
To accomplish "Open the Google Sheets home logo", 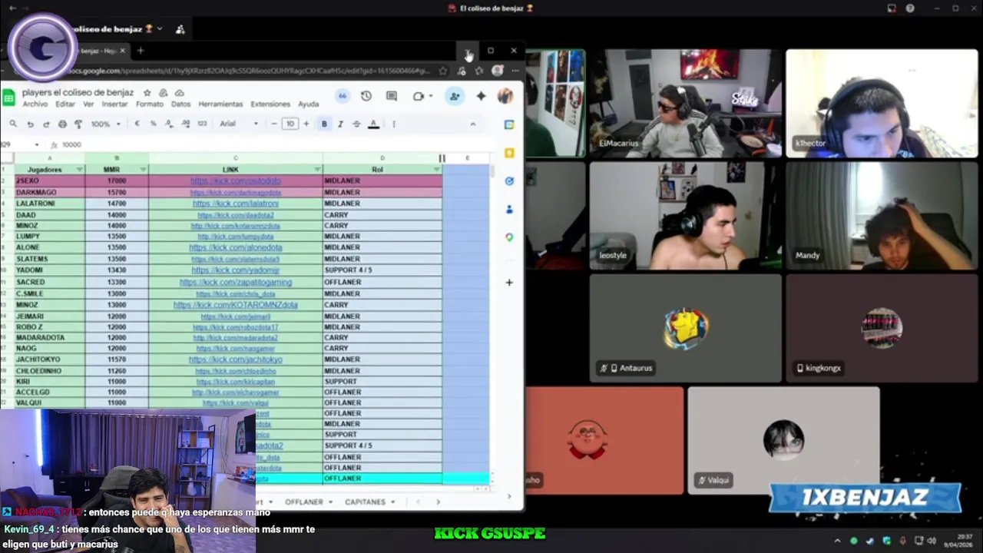I will point(9,97).
